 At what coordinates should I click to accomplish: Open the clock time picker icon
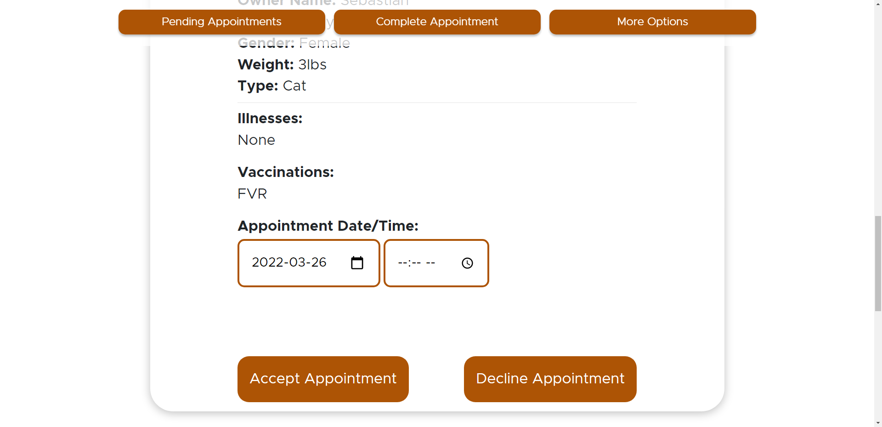click(467, 263)
